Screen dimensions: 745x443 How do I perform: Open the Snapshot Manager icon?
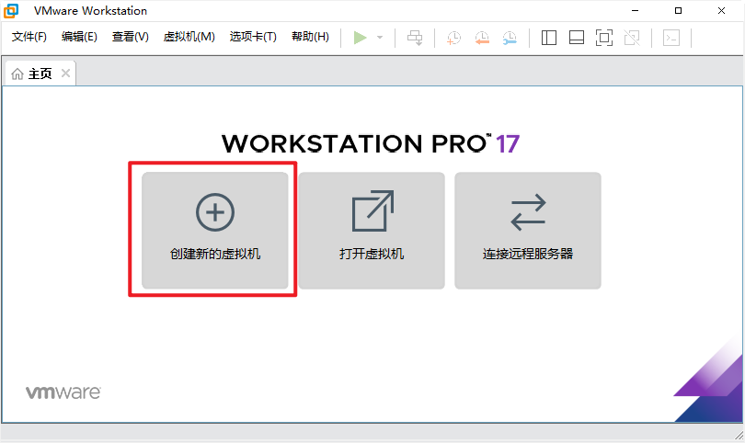[x=510, y=38]
